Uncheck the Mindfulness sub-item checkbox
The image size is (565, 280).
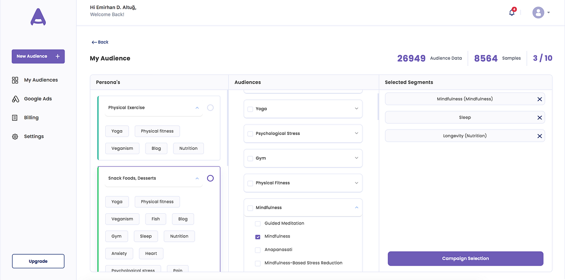(x=258, y=237)
